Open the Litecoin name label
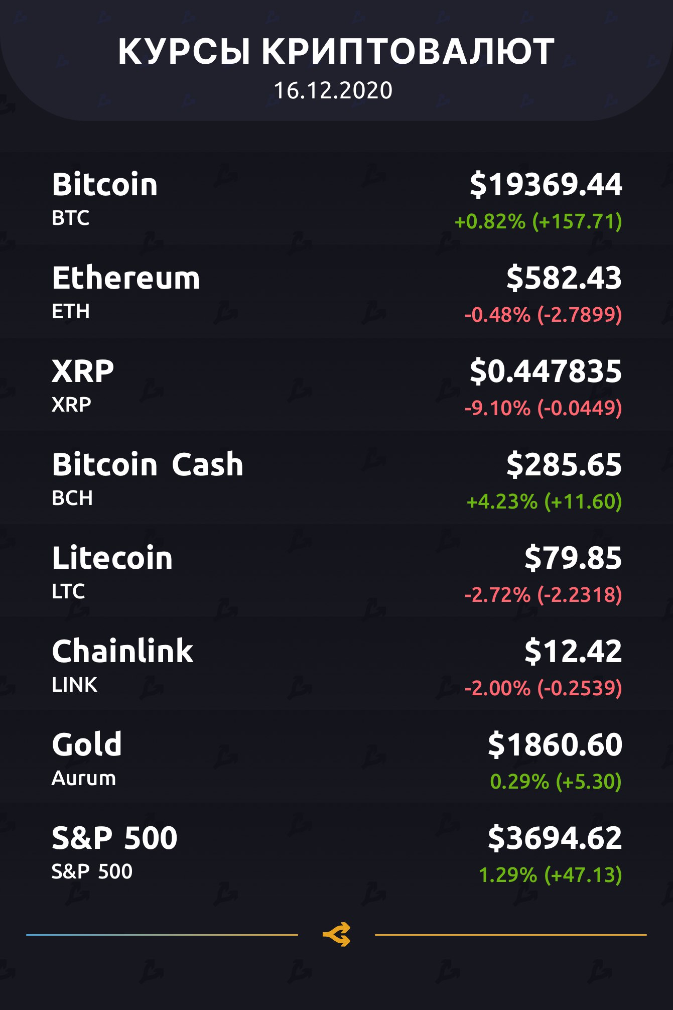Image resolution: width=673 pixels, height=1010 pixels. [112, 558]
